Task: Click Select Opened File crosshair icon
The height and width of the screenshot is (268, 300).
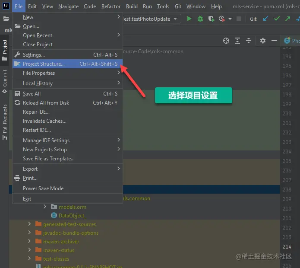Action: (226, 41)
